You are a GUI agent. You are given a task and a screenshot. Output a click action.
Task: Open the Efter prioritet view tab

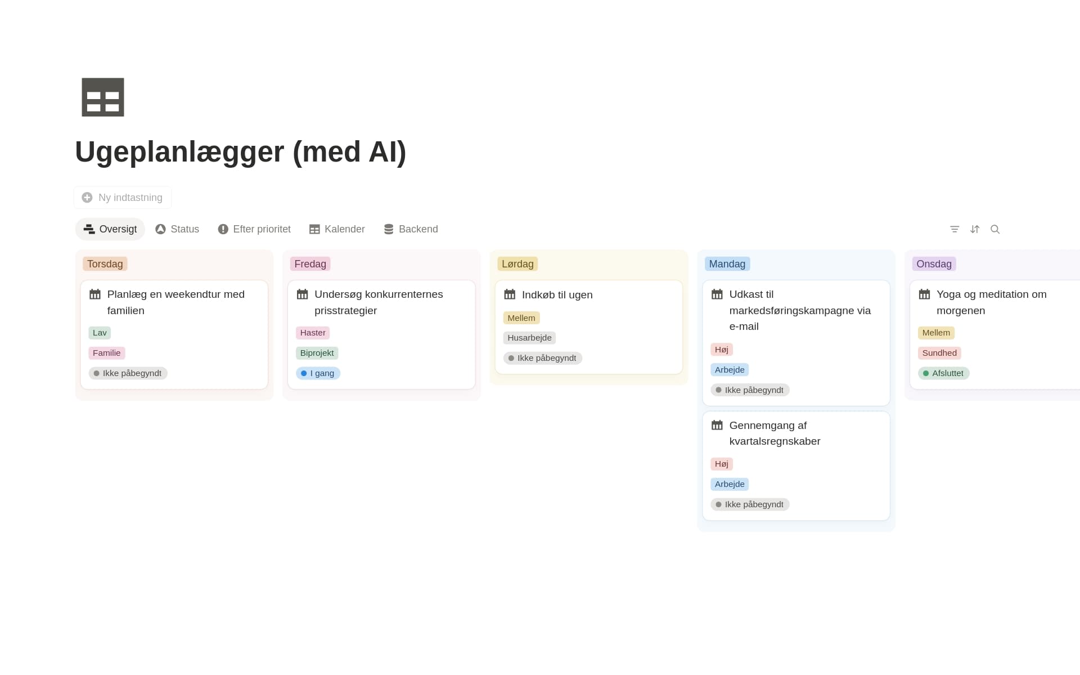tap(254, 229)
